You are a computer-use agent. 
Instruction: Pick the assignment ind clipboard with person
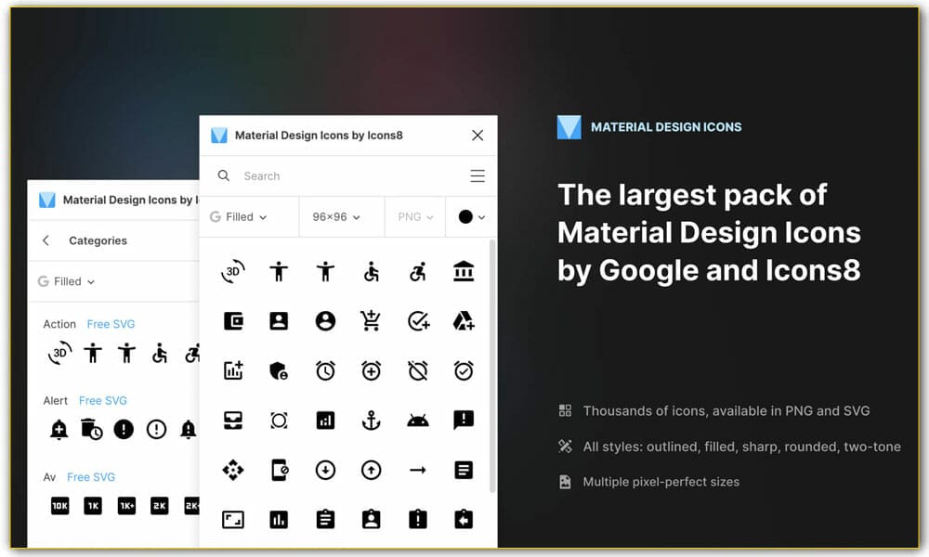pyautogui.click(x=371, y=519)
